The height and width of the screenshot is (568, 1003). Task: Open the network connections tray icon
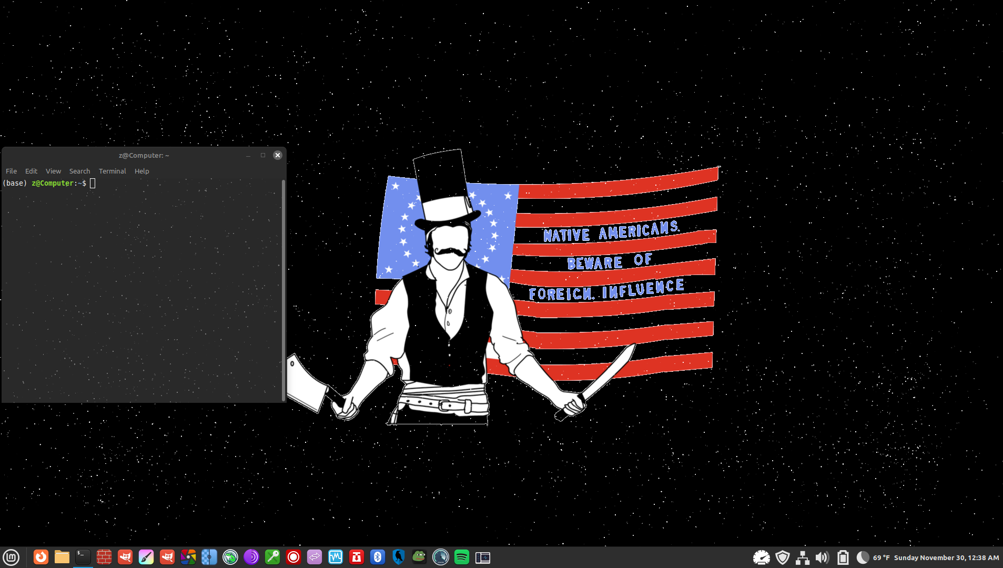tap(803, 557)
